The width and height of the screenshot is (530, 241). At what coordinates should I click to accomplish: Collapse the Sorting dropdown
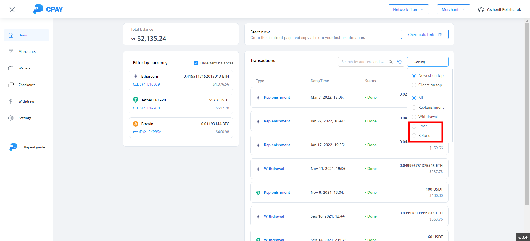point(428,62)
